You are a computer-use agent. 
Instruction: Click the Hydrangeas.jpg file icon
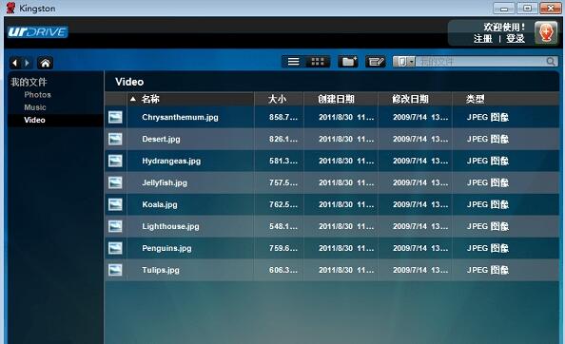click(115, 161)
